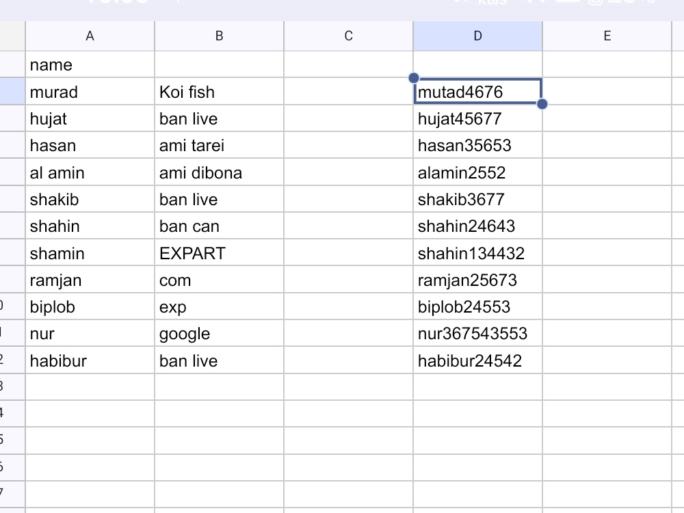
Task: Select cell 'alamin2552'
Action: pos(477,172)
